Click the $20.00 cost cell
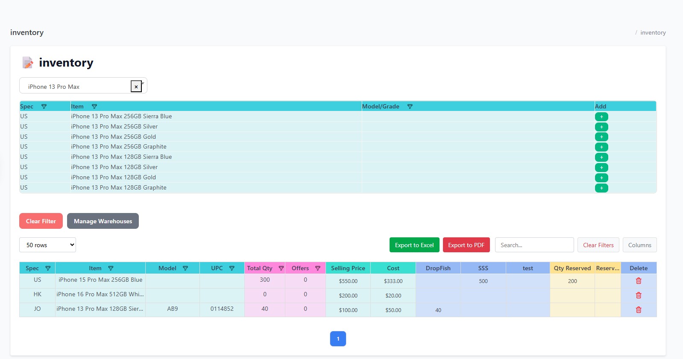The image size is (683, 359). click(x=393, y=296)
